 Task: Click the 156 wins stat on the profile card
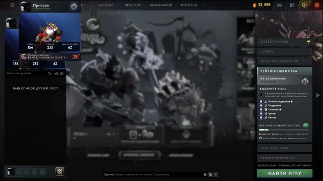30,46
